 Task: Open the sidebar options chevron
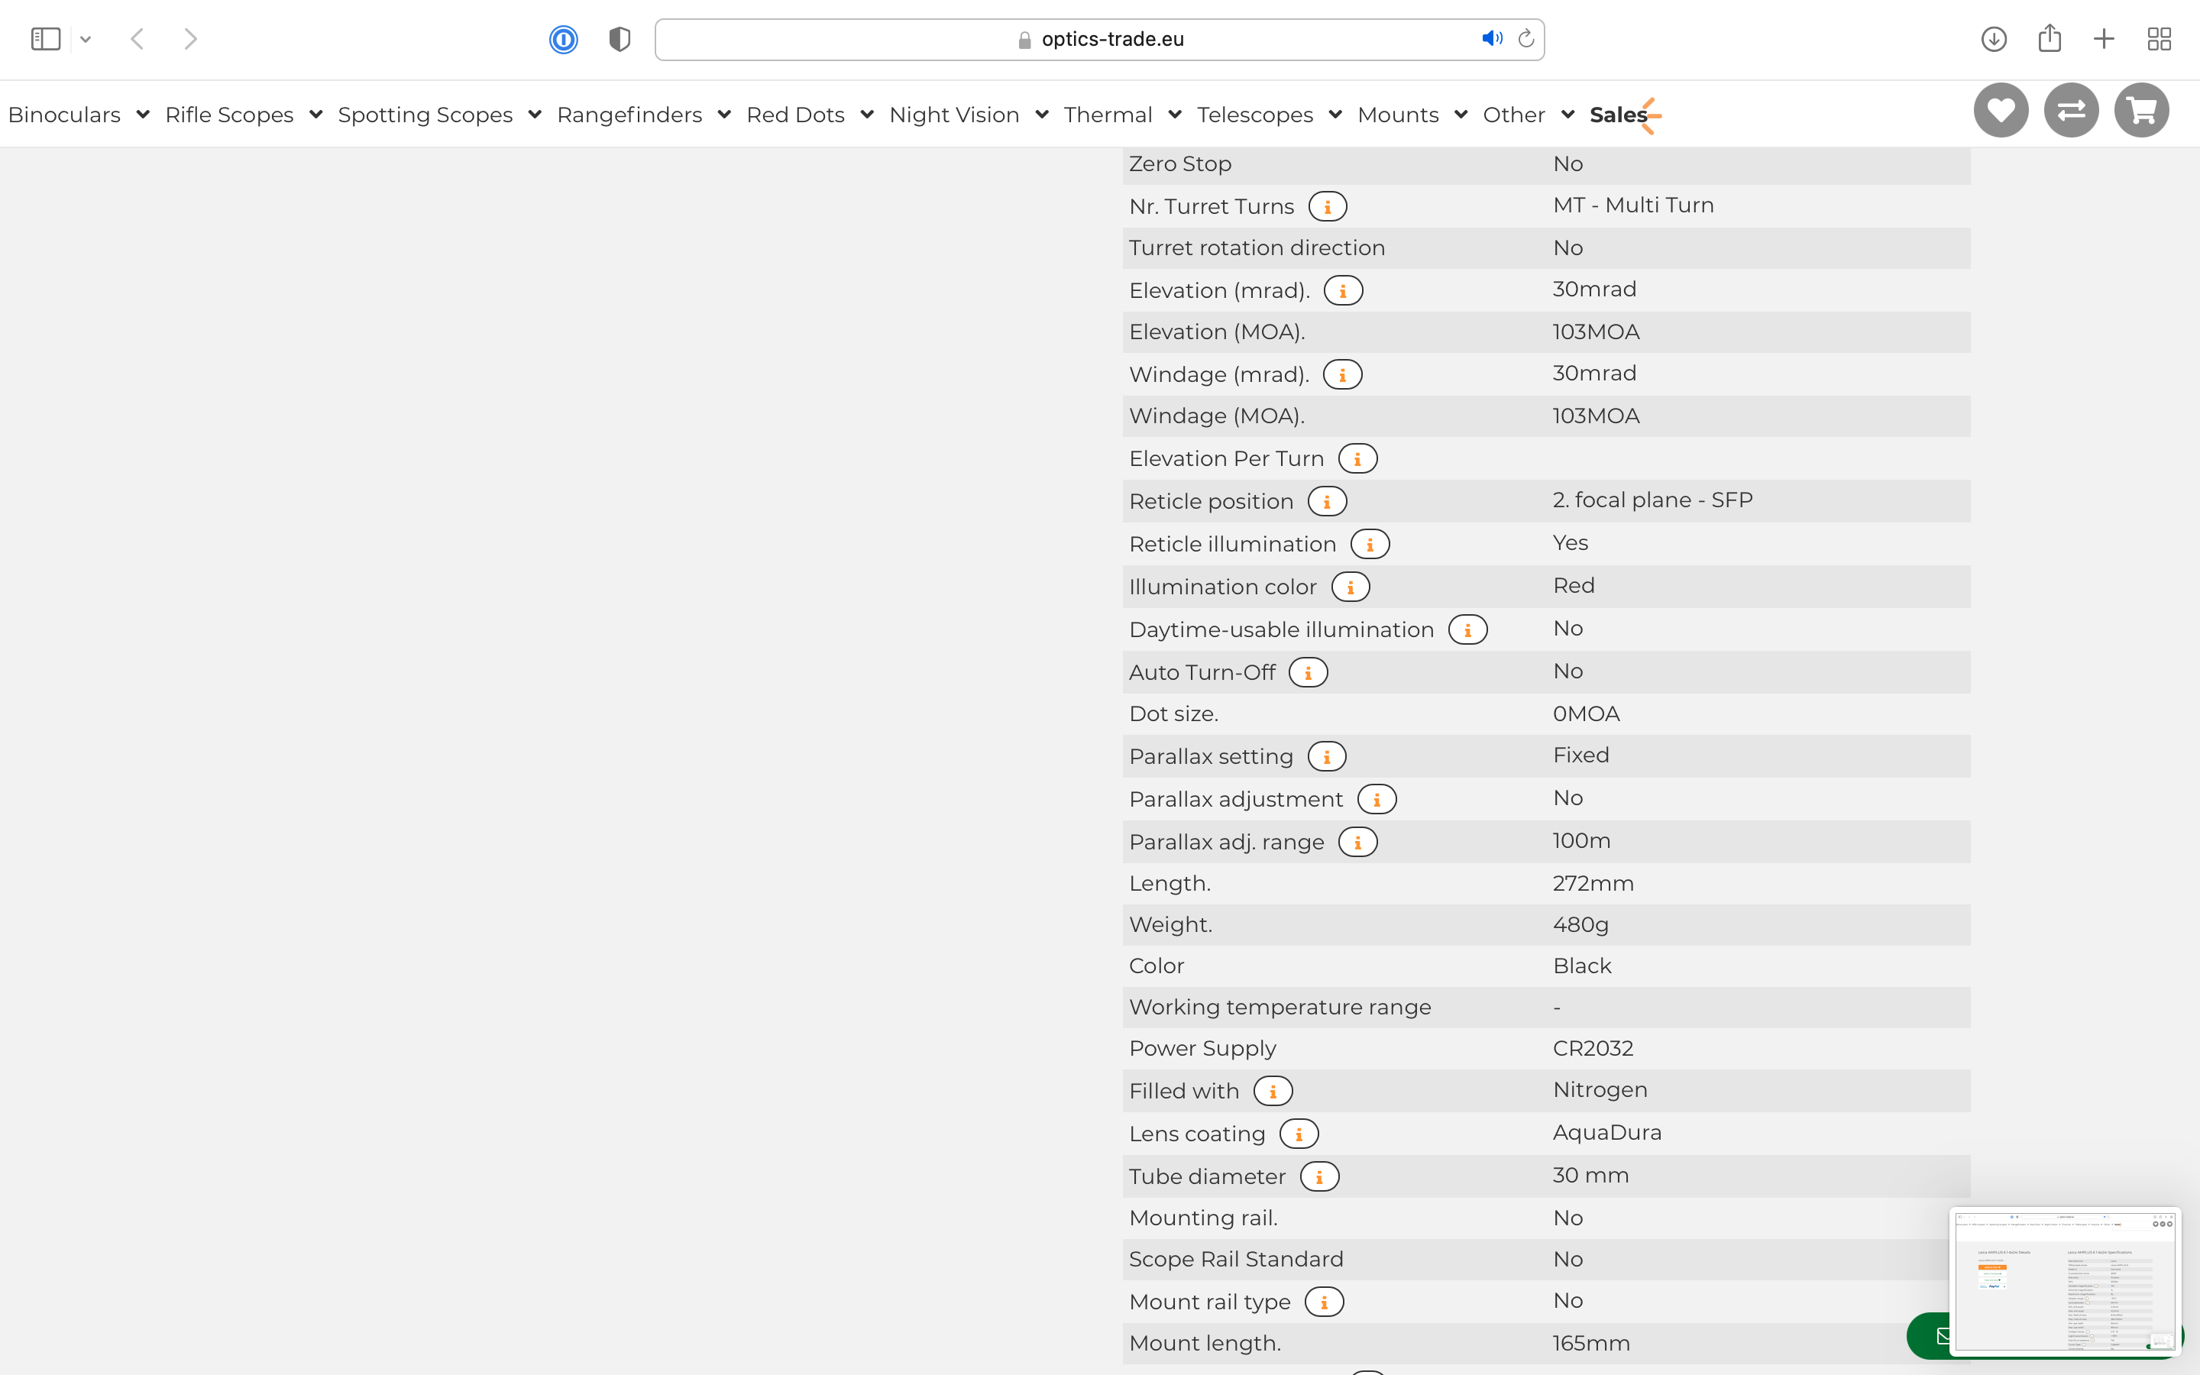(x=86, y=39)
